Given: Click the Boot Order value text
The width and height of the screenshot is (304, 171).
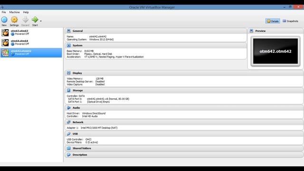Looking at the screenshot, I should [98, 54].
